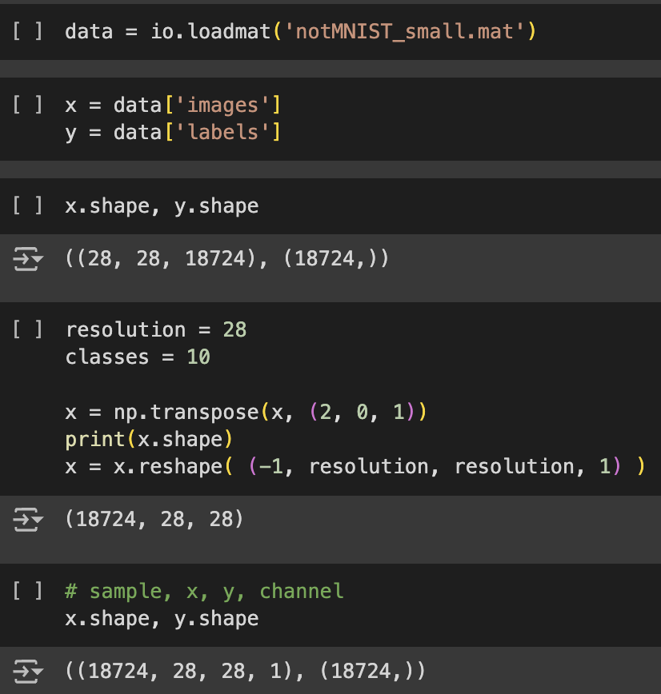This screenshot has width=661, height=694.
Task: Click the line y = data['labels']
Action: pyautogui.click(x=173, y=133)
